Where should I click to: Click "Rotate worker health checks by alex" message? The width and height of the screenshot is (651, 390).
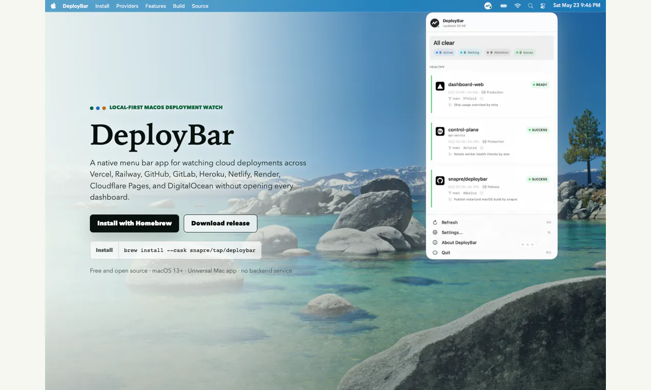pos(482,154)
